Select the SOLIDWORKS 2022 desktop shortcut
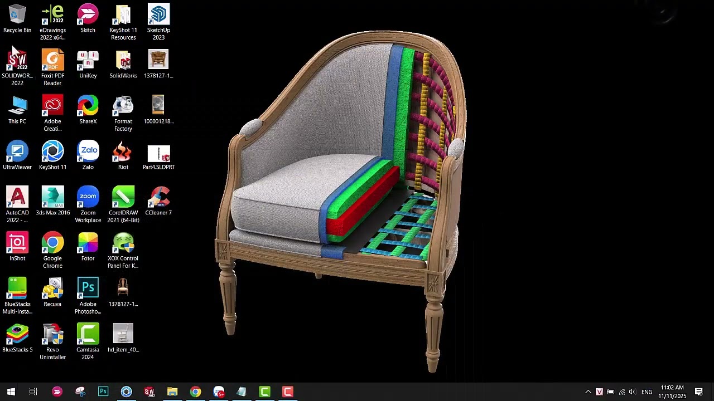Image resolution: width=714 pixels, height=401 pixels. (x=17, y=68)
